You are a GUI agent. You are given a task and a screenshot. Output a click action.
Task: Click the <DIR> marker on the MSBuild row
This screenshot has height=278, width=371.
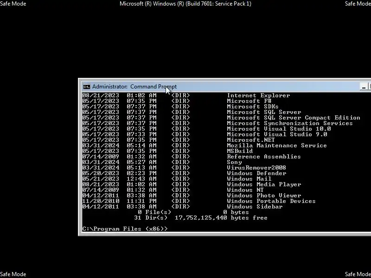[180, 151]
